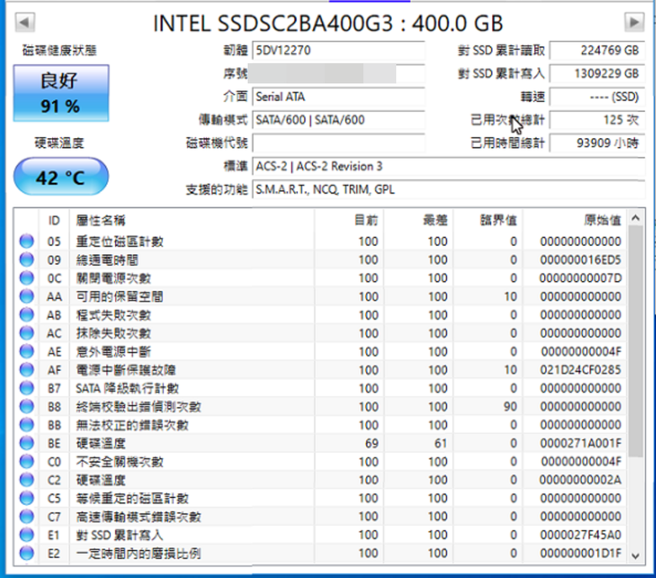Click raw value 0000271A001F

point(580,443)
